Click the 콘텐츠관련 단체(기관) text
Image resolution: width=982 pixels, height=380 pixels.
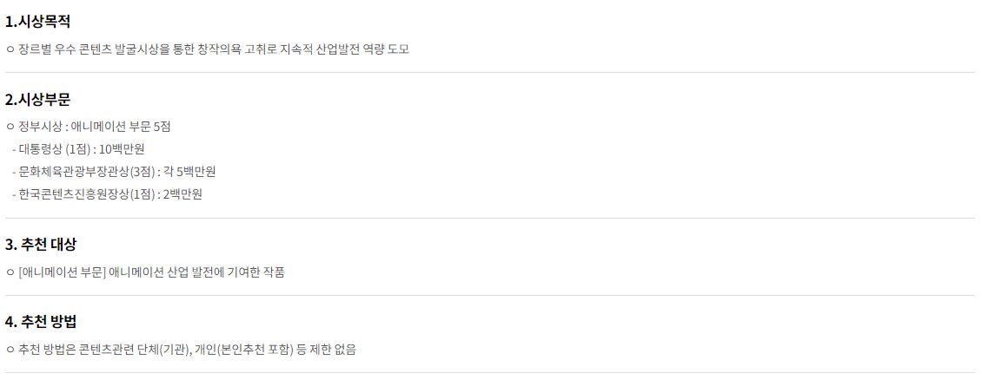[135, 350]
